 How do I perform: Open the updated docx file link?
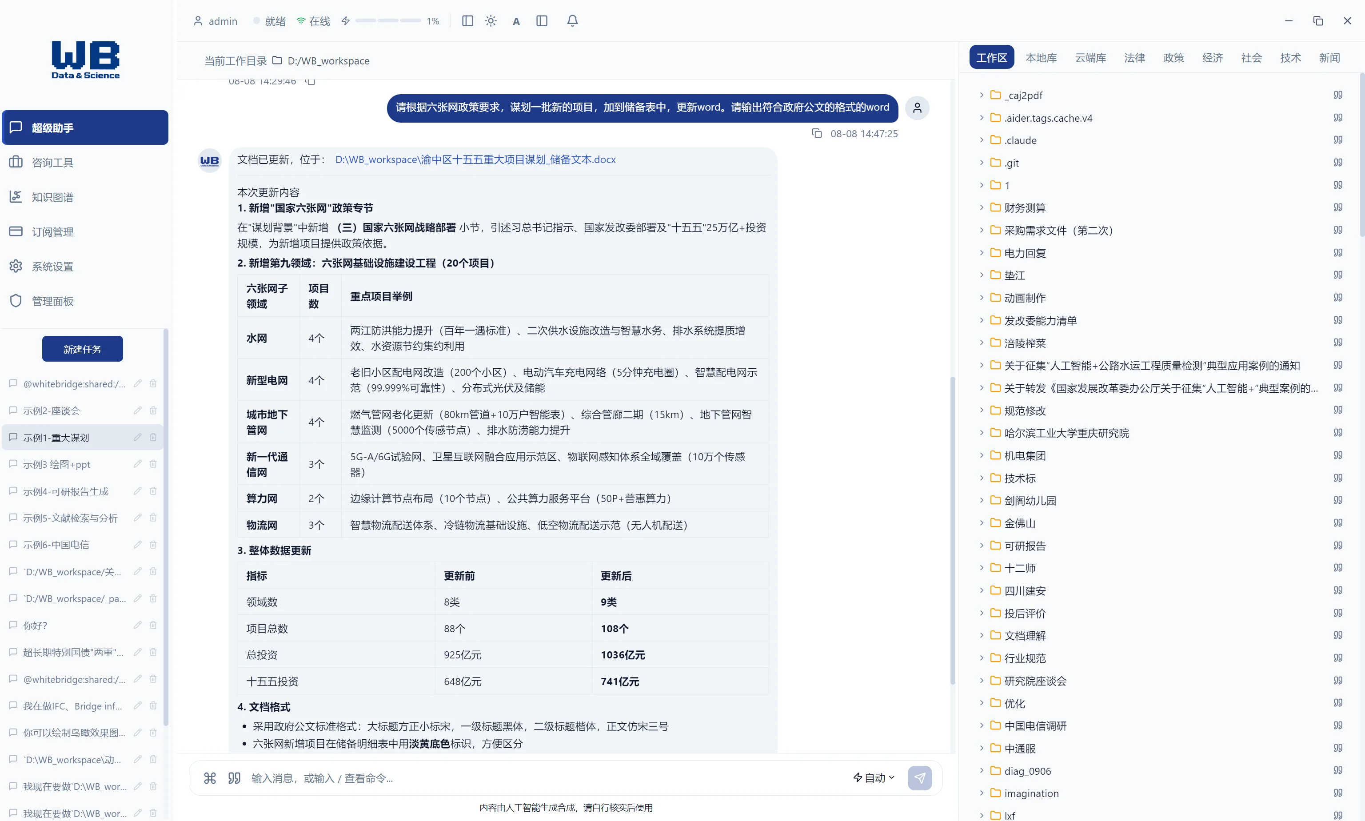click(x=475, y=159)
